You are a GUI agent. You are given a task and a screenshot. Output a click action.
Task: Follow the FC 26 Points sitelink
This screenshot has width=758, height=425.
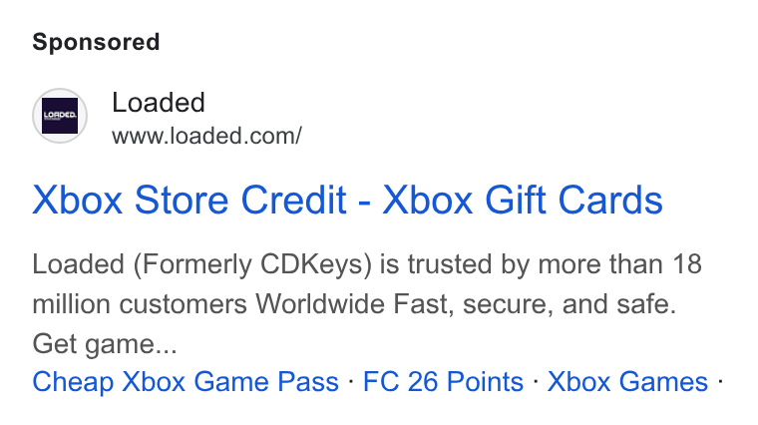(x=443, y=382)
